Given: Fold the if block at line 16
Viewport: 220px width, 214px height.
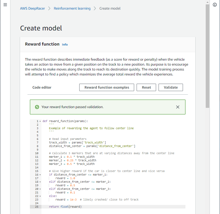Looking at the screenshot, I should pos(40,174).
